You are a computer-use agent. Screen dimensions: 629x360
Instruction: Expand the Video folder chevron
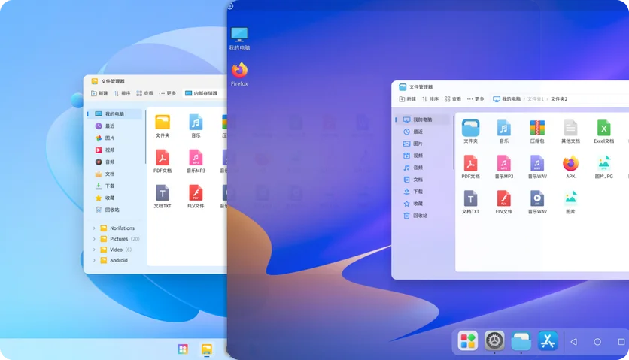click(94, 250)
